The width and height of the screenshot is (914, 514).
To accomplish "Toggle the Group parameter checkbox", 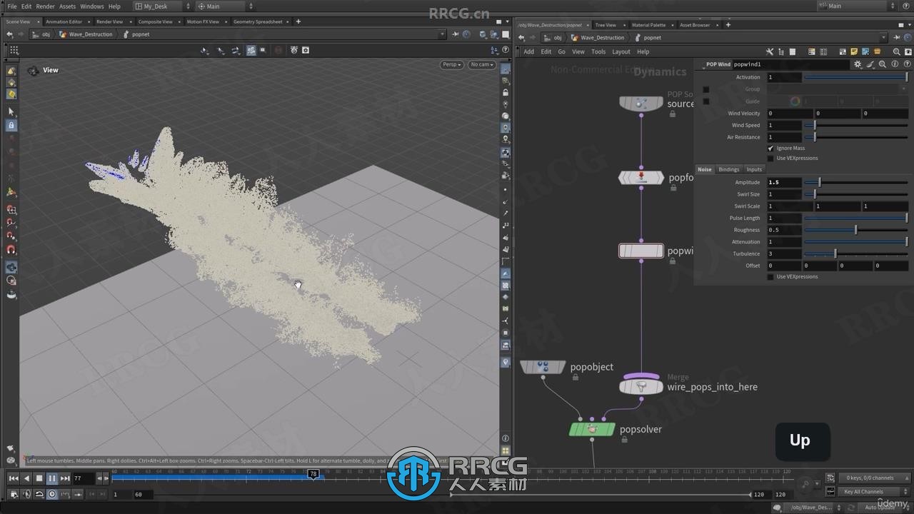I will 706,89.
